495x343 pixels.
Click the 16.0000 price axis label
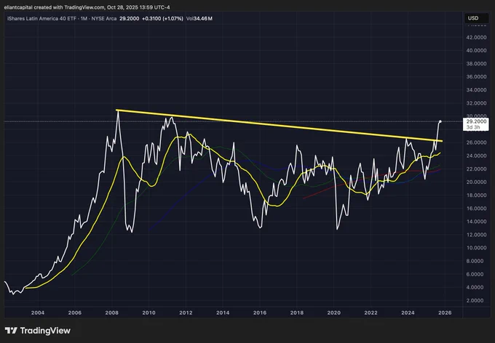click(476, 209)
